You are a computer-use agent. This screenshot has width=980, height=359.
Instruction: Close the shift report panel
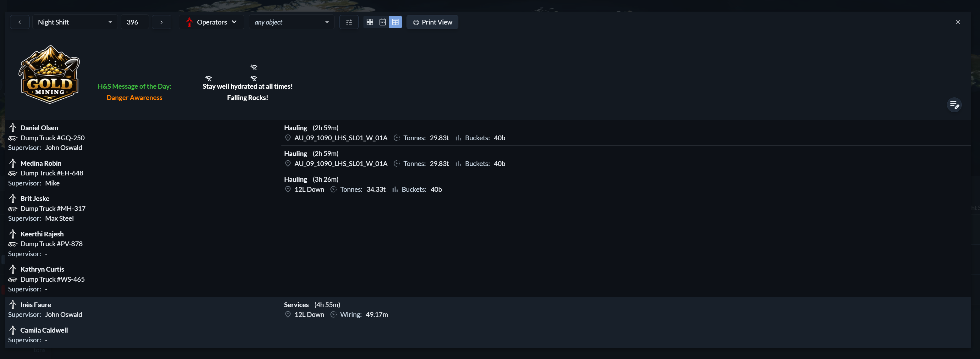958,22
